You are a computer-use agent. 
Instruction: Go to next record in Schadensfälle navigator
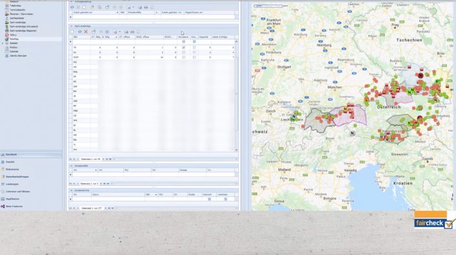point(101,183)
